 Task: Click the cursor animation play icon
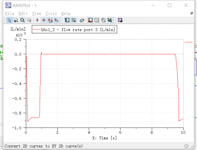pyautogui.click(x=57, y=20)
